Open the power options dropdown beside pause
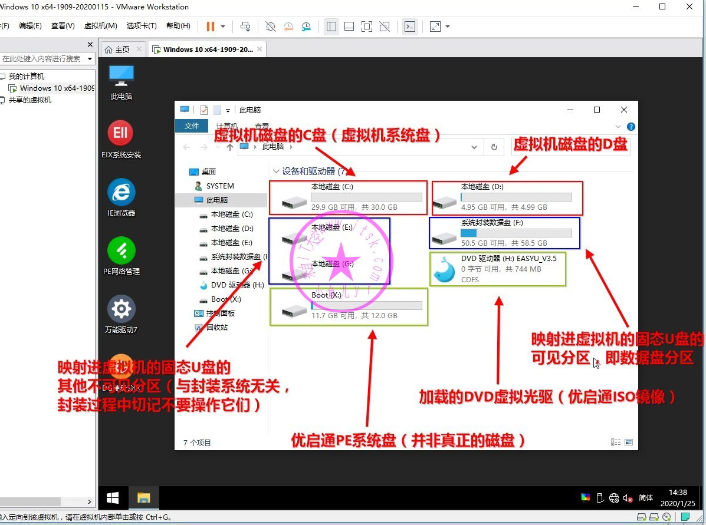Image resolution: width=706 pixels, height=525 pixels. tap(223, 27)
